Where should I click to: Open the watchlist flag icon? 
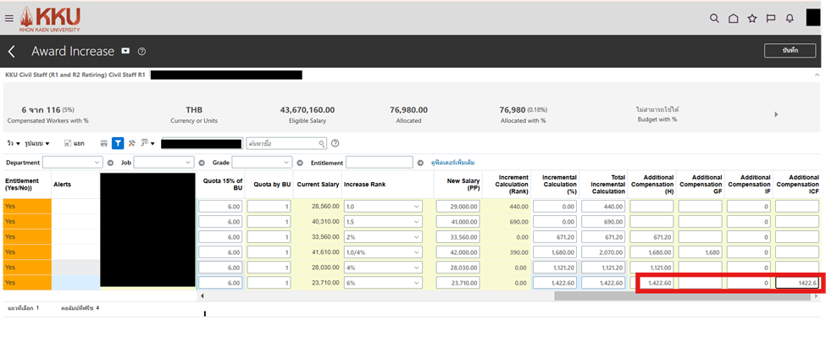tap(771, 19)
